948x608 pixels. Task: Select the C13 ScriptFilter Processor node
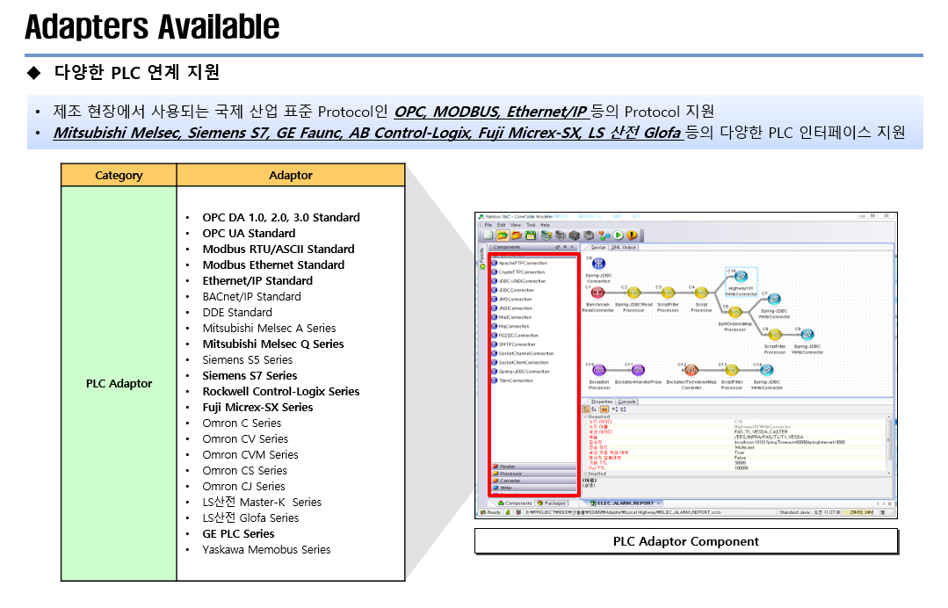click(732, 370)
